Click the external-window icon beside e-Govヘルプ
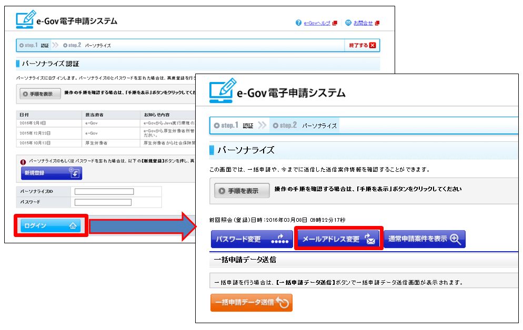Viewport: 523px width, 330px height. click(335, 23)
